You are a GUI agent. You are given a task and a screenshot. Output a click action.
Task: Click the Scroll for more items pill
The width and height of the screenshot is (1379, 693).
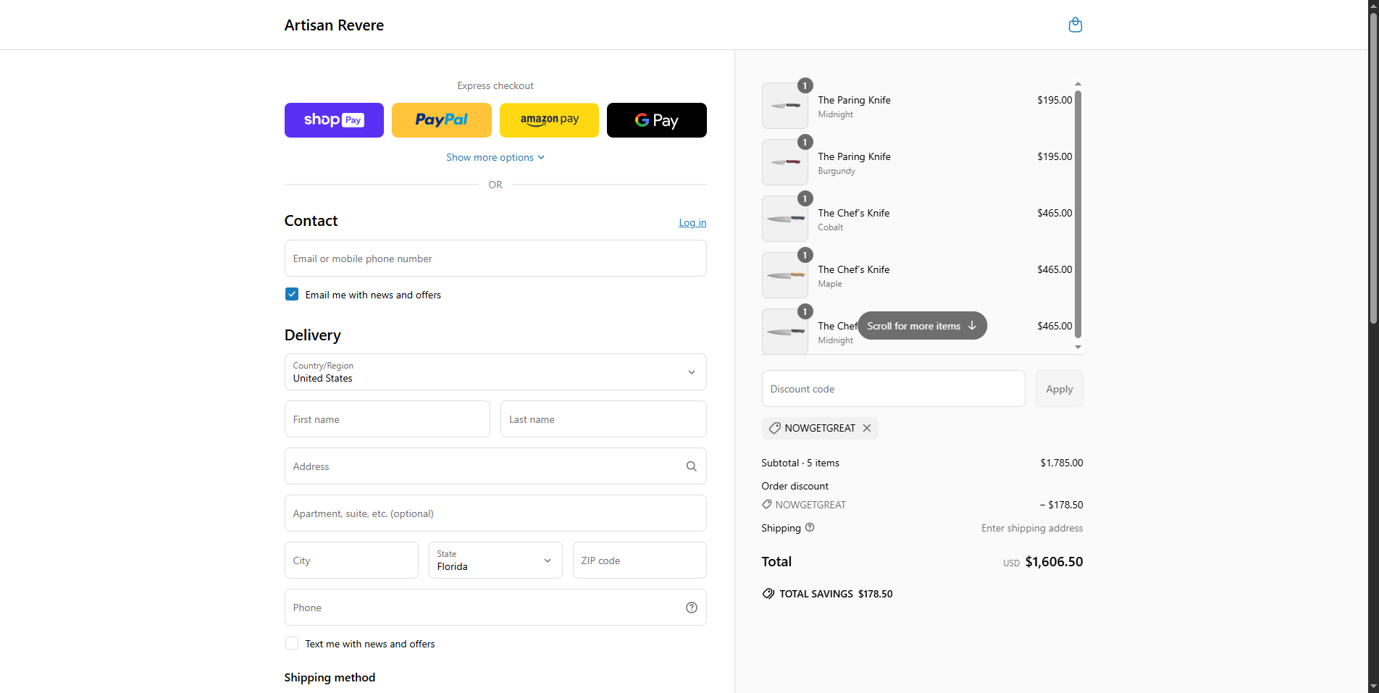[x=922, y=326]
